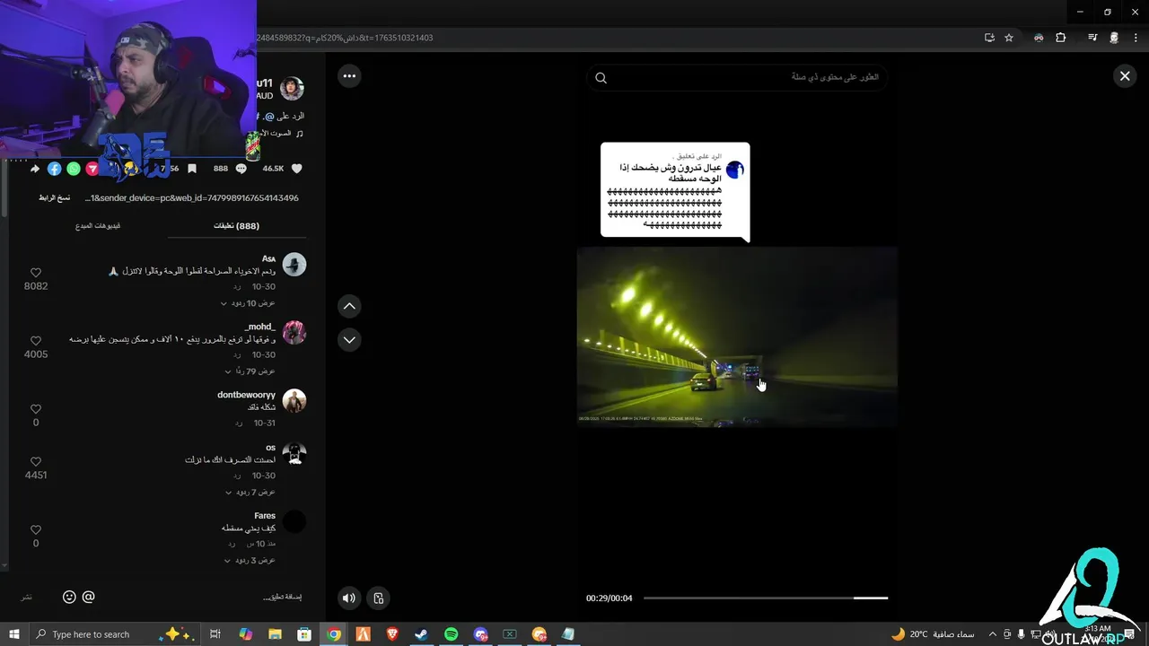The width and height of the screenshot is (1149, 646).
Task: Show hidden tray icons chevron
Action: point(993,634)
